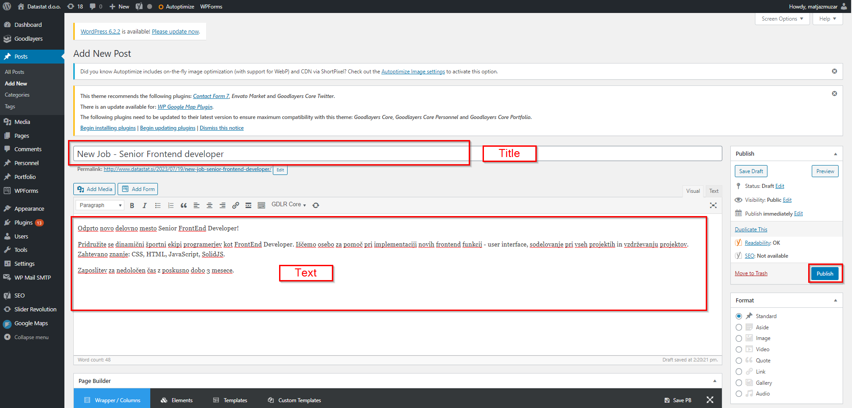Select Standard post format

click(x=739, y=316)
